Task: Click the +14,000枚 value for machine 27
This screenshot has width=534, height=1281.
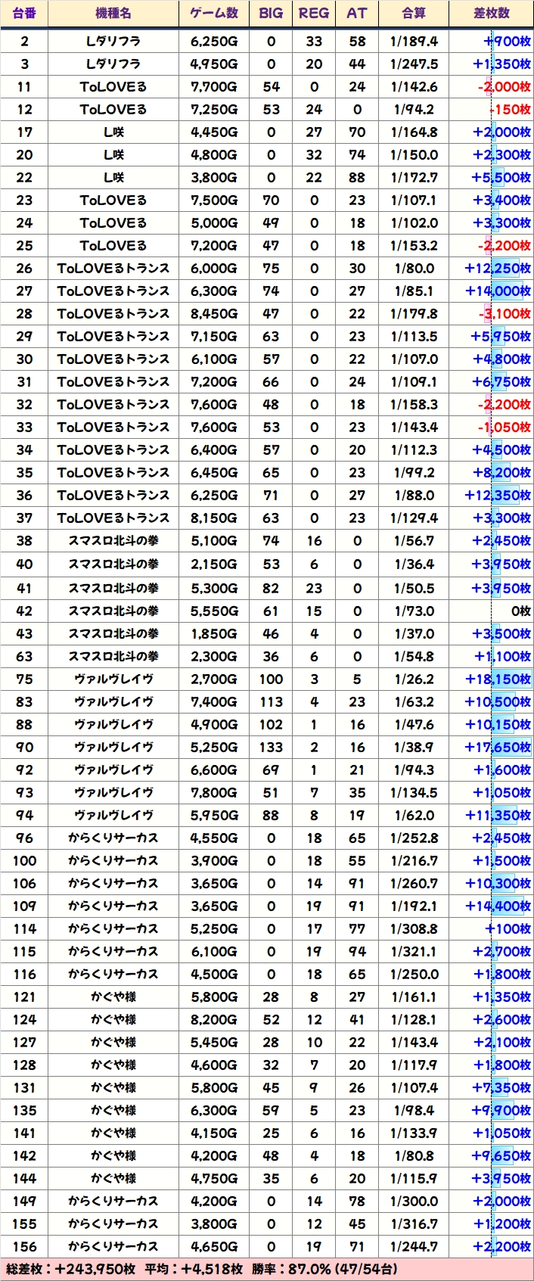Action: [x=498, y=291]
